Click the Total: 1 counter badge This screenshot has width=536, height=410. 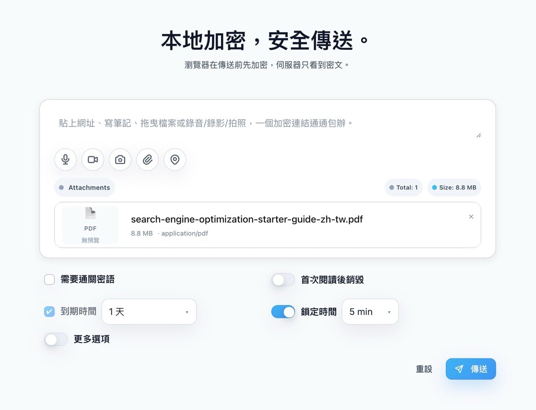[403, 187]
